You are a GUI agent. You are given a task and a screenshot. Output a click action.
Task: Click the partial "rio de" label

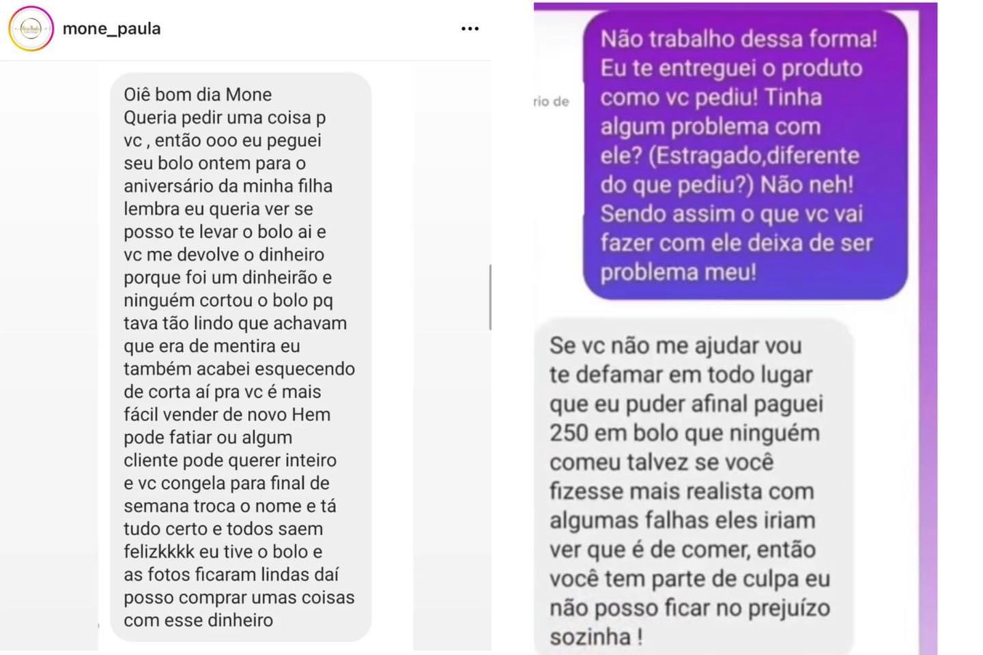pyautogui.click(x=551, y=102)
